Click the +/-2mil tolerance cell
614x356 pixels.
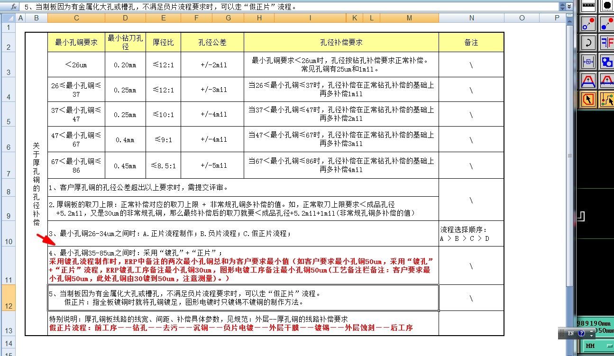coord(212,64)
